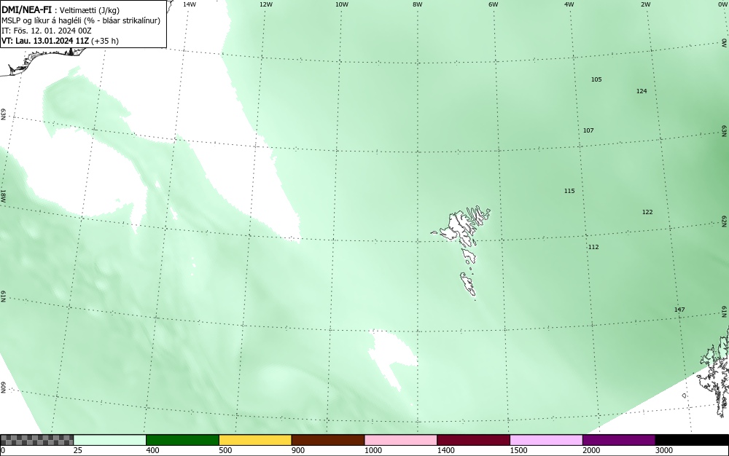Click the 4W longitude label

click(569, 4)
